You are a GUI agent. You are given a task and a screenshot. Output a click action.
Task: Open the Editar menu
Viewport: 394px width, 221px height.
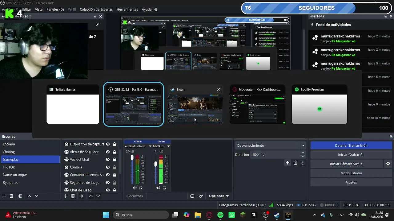[x=26, y=10]
